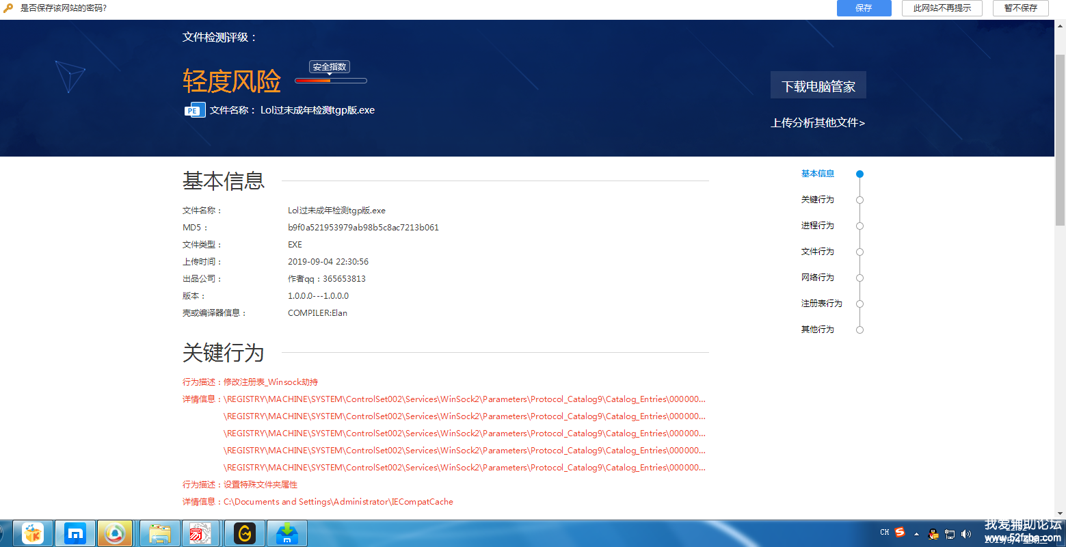Jump to 网络行为 section in side navigation
This screenshot has height=547, width=1066.
[818, 278]
